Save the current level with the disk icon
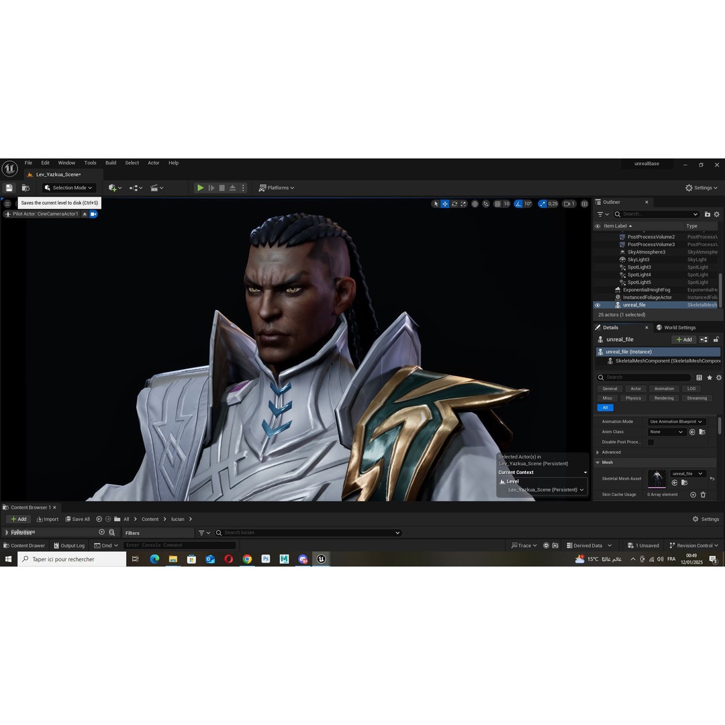The width and height of the screenshot is (725, 725). [9, 188]
